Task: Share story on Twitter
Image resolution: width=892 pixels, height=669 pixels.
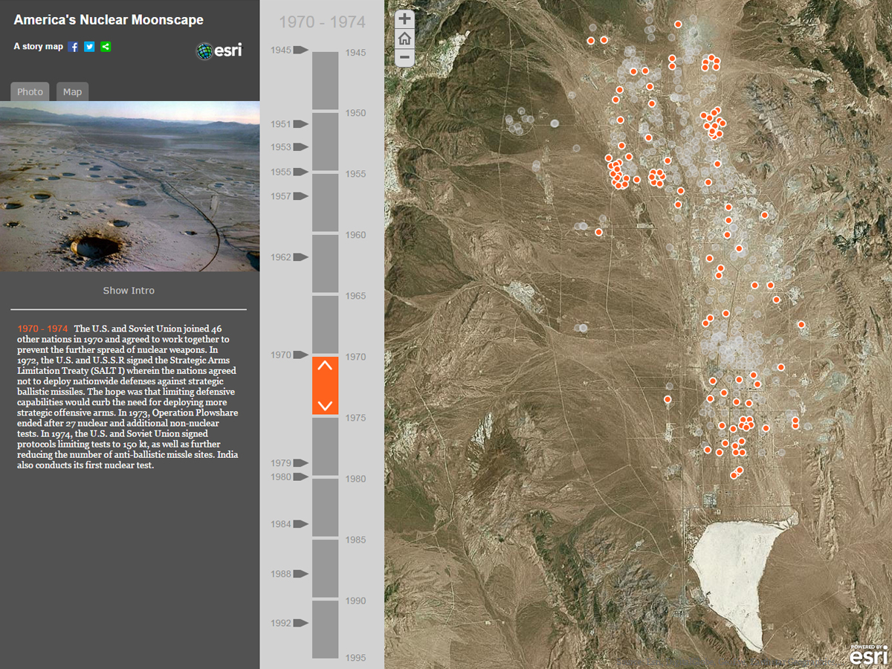Action: click(89, 47)
